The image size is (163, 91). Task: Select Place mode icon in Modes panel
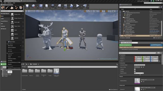pos(3,8)
